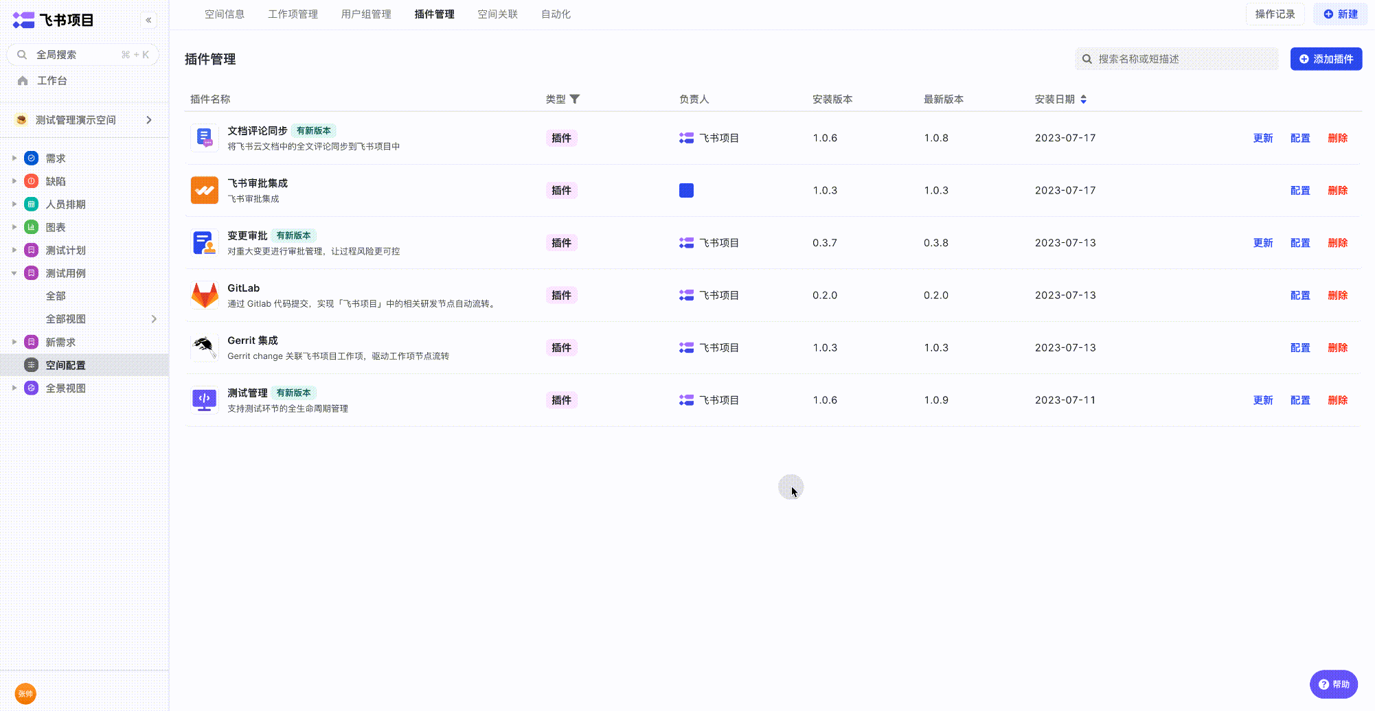Open the GitLab plugin icon
The image size is (1375, 711).
tap(205, 296)
